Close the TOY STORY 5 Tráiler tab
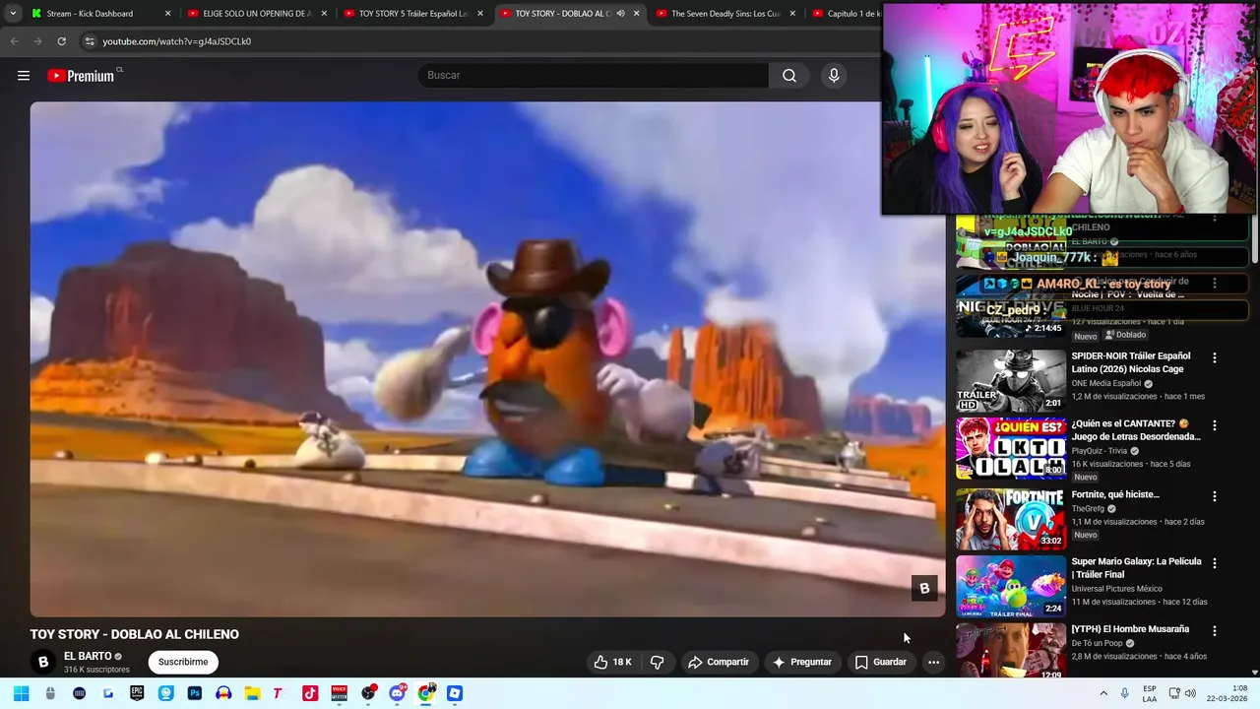 click(x=480, y=14)
